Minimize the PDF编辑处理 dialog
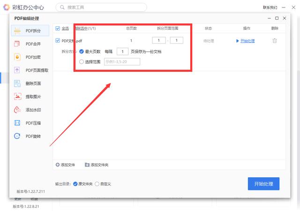This screenshot has height=211, width=300. pos(269,18)
